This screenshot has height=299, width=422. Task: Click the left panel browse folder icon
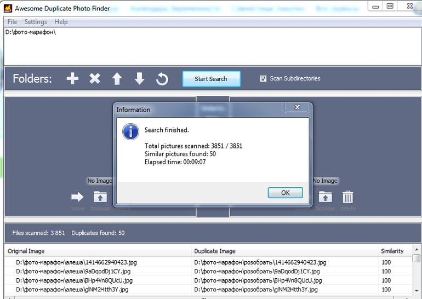pyautogui.click(x=100, y=197)
